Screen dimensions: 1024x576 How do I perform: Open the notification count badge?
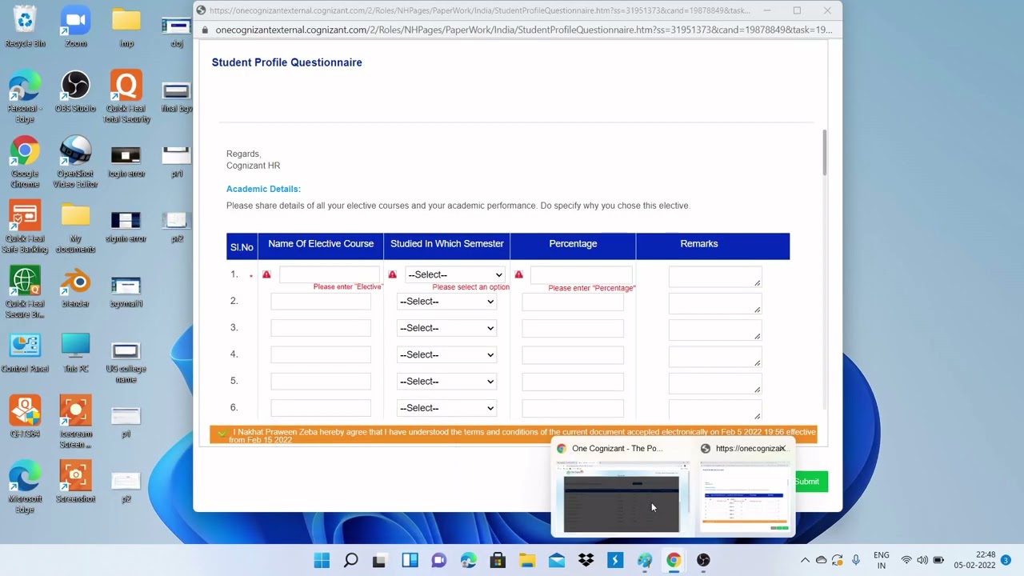click(x=1006, y=560)
